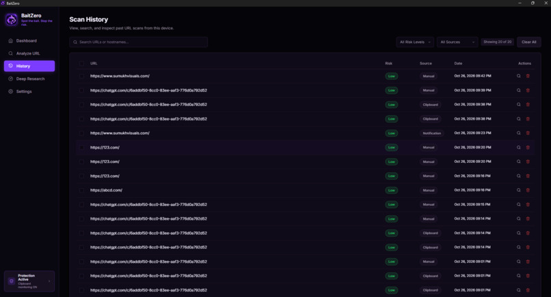Open the Analyze URL page
Viewport: 551px width, 297px height.
point(29,53)
